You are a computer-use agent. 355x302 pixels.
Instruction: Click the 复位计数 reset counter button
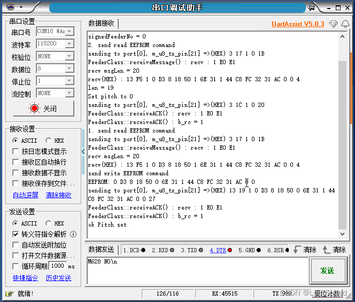[327, 293]
